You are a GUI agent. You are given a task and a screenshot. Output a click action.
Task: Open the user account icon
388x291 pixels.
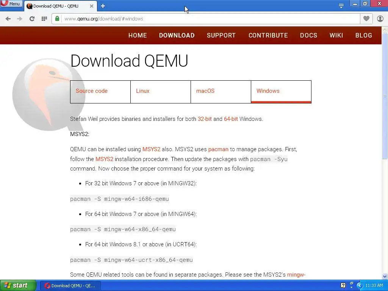click(380, 19)
